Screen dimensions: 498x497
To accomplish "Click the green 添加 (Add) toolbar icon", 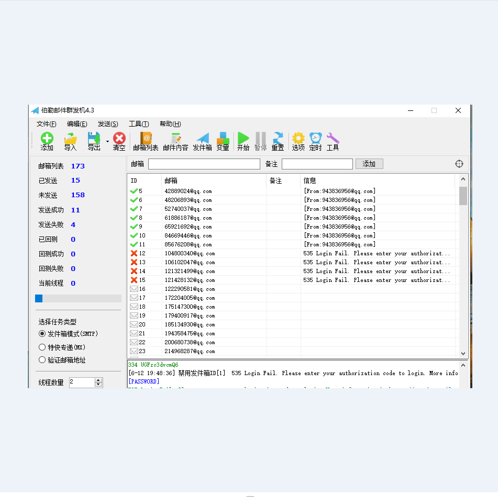I will click(x=47, y=139).
